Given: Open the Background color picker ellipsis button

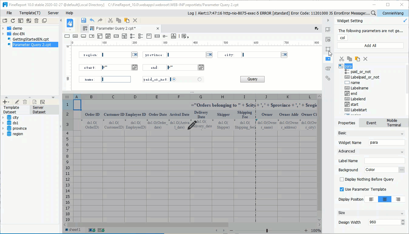Looking at the screenshot, I should (x=402, y=170).
